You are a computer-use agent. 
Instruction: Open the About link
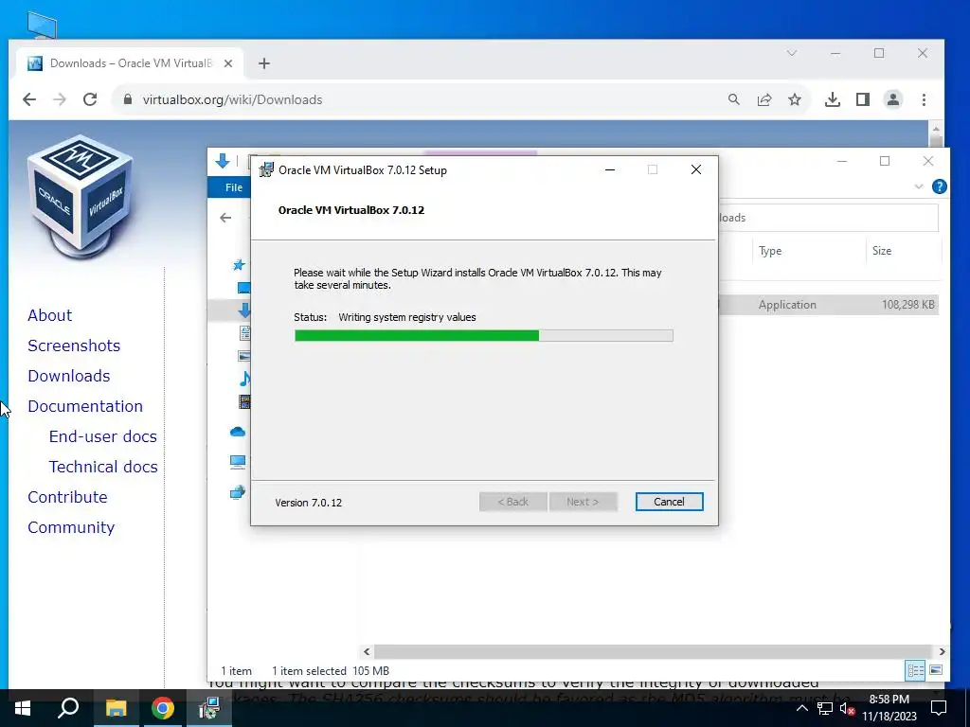point(49,315)
